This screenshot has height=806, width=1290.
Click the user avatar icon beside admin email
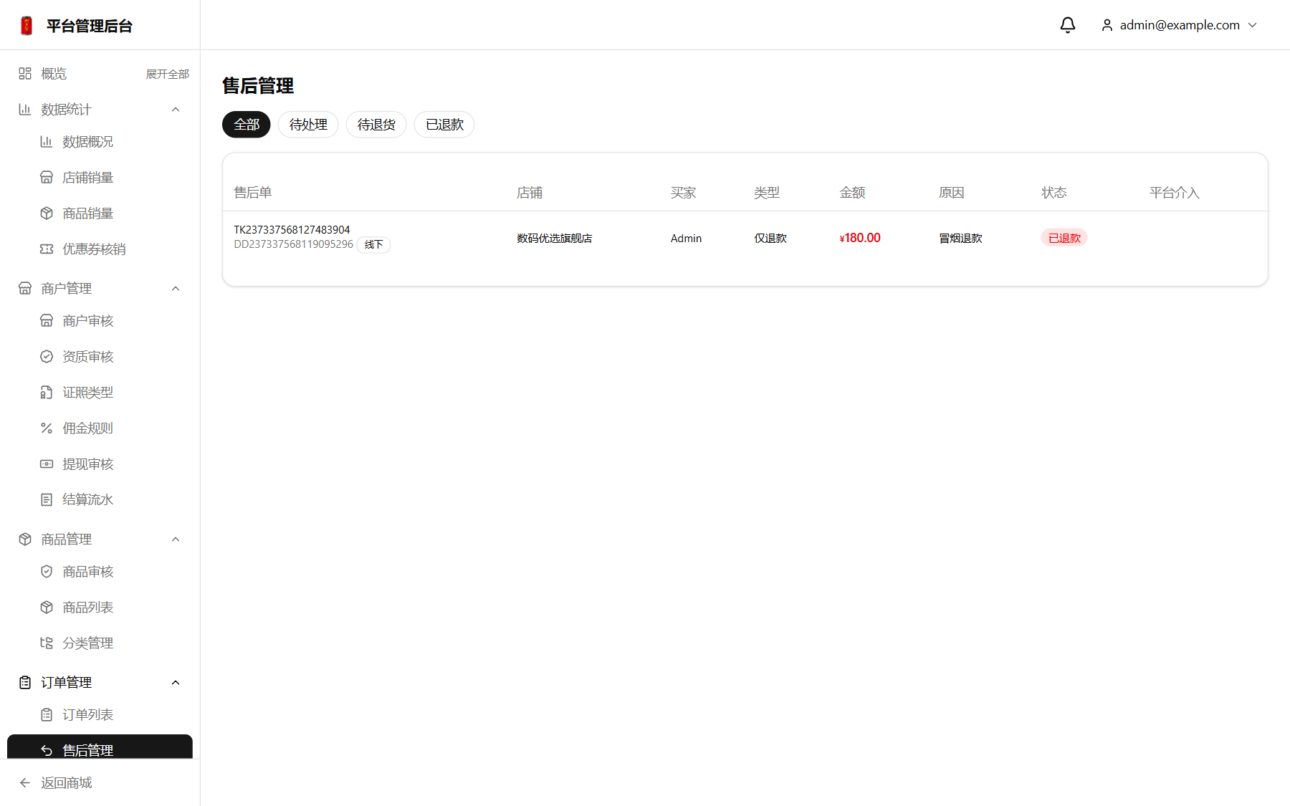(x=1107, y=25)
